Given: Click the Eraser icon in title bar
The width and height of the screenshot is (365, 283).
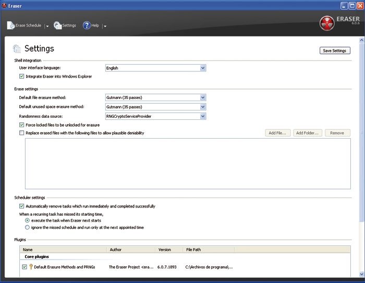Looking at the screenshot, I should click(x=4, y=5).
